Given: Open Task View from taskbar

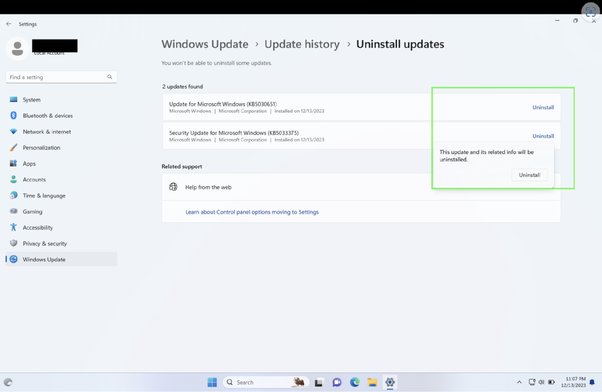Looking at the screenshot, I should pos(319,382).
